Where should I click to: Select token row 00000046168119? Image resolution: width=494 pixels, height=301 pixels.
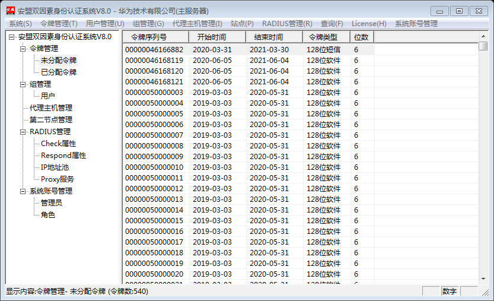pyautogui.click(x=248, y=61)
